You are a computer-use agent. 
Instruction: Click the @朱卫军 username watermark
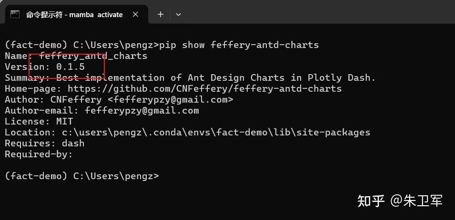pos(417,201)
